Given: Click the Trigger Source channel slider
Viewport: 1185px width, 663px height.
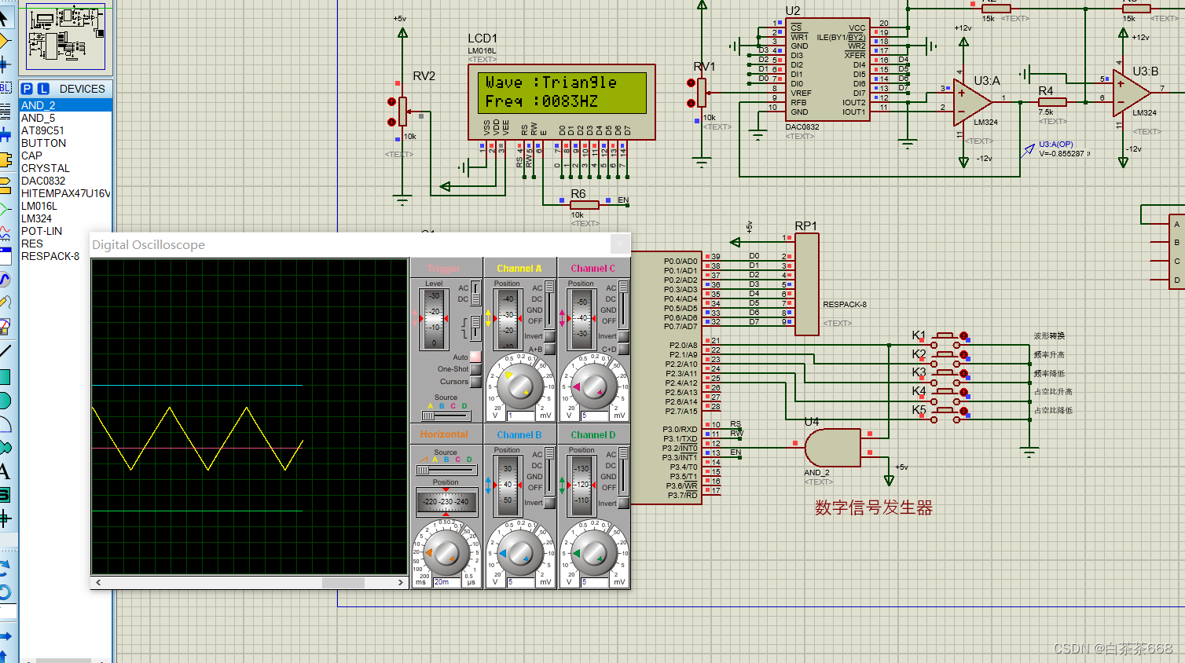Looking at the screenshot, I should click(x=446, y=416).
